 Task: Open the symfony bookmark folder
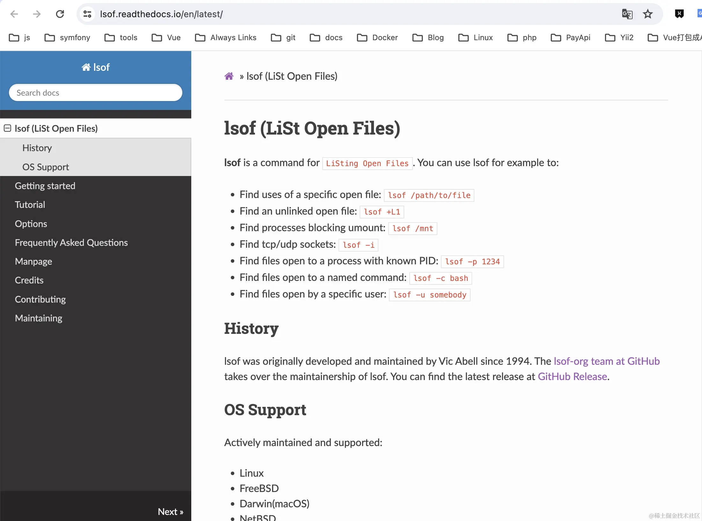[x=67, y=38]
